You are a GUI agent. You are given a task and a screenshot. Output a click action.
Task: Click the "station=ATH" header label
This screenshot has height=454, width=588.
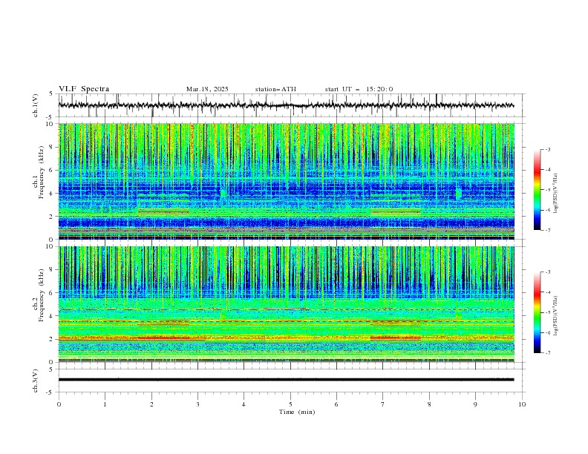coord(275,89)
